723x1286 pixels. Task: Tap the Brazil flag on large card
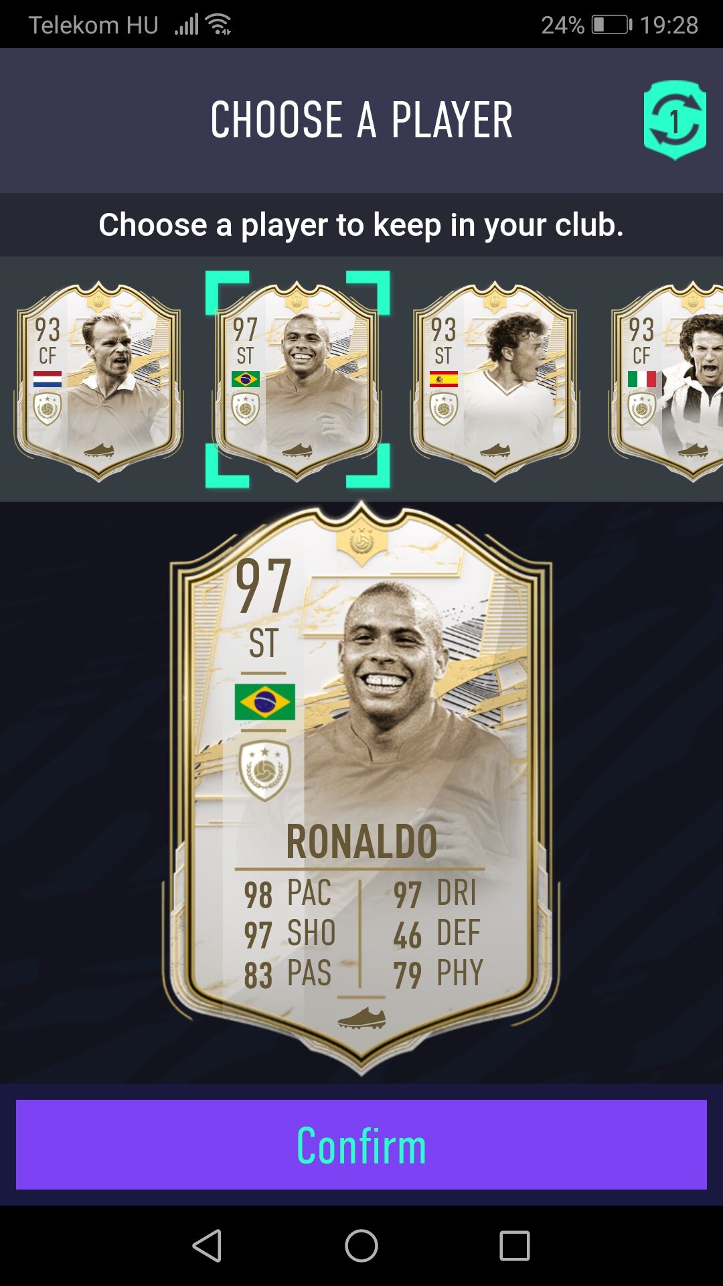265,701
